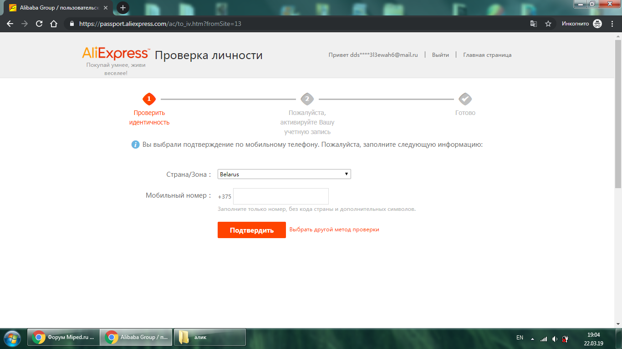
Task: Click the Выйти logout link
Action: (440, 55)
